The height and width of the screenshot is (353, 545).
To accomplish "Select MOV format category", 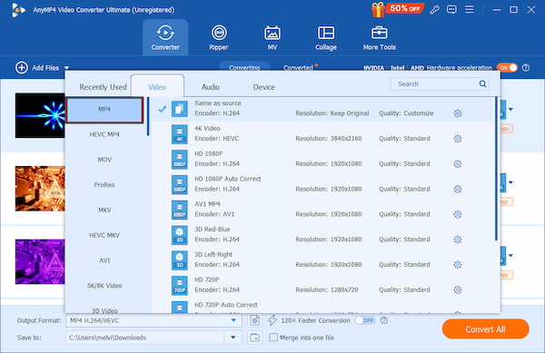I will pyautogui.click(x=104, y=160).
